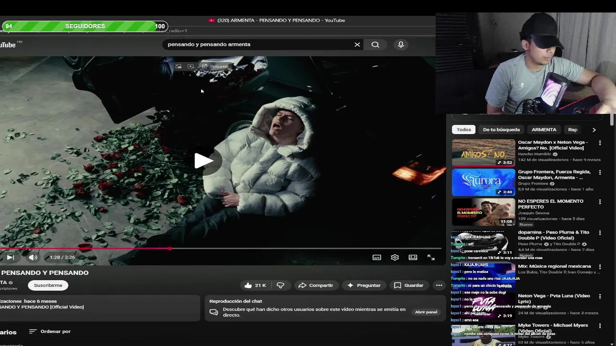Open options menu for Oscar Maydon video
The height and width of the screenshot is (346, 616).
[x=600, y=143]
